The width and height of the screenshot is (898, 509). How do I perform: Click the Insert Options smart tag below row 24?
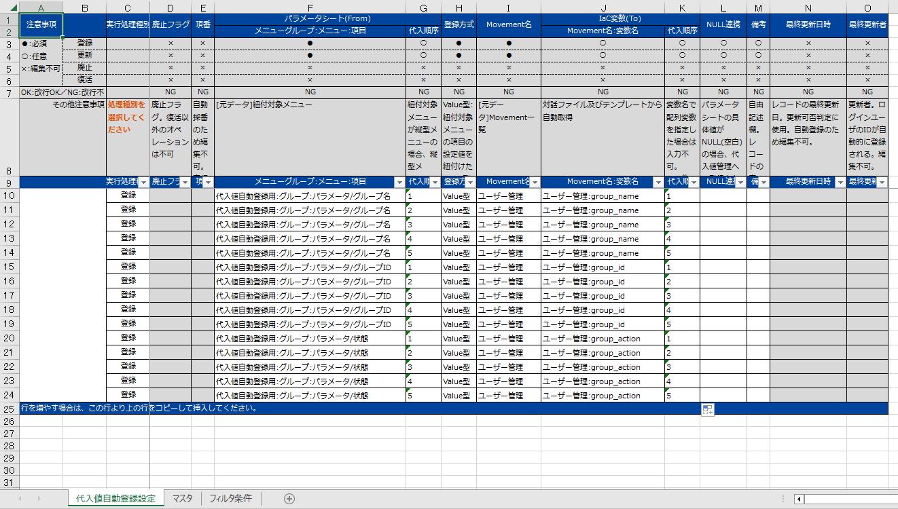(707, 409)
